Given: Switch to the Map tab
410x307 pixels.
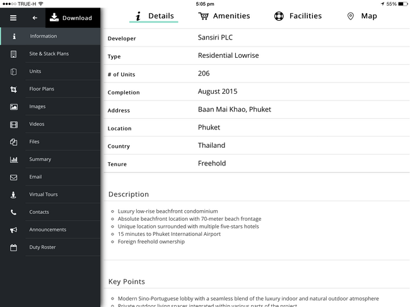Looking at the screenshot, I should click(362, 16).
